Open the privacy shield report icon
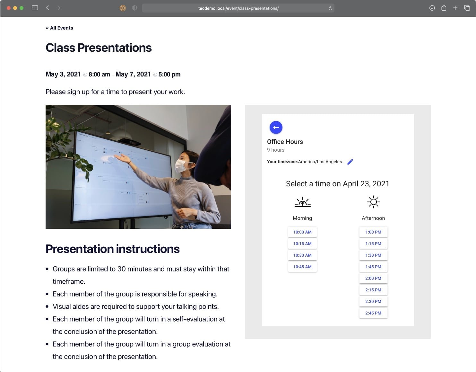Viewport: 476px width, 372px height. point(134,8)
